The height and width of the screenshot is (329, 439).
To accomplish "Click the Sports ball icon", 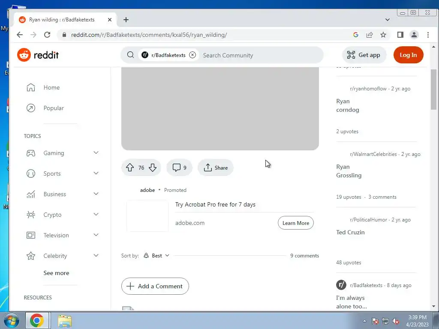I will pyautogui.click(x=31, y=174).
